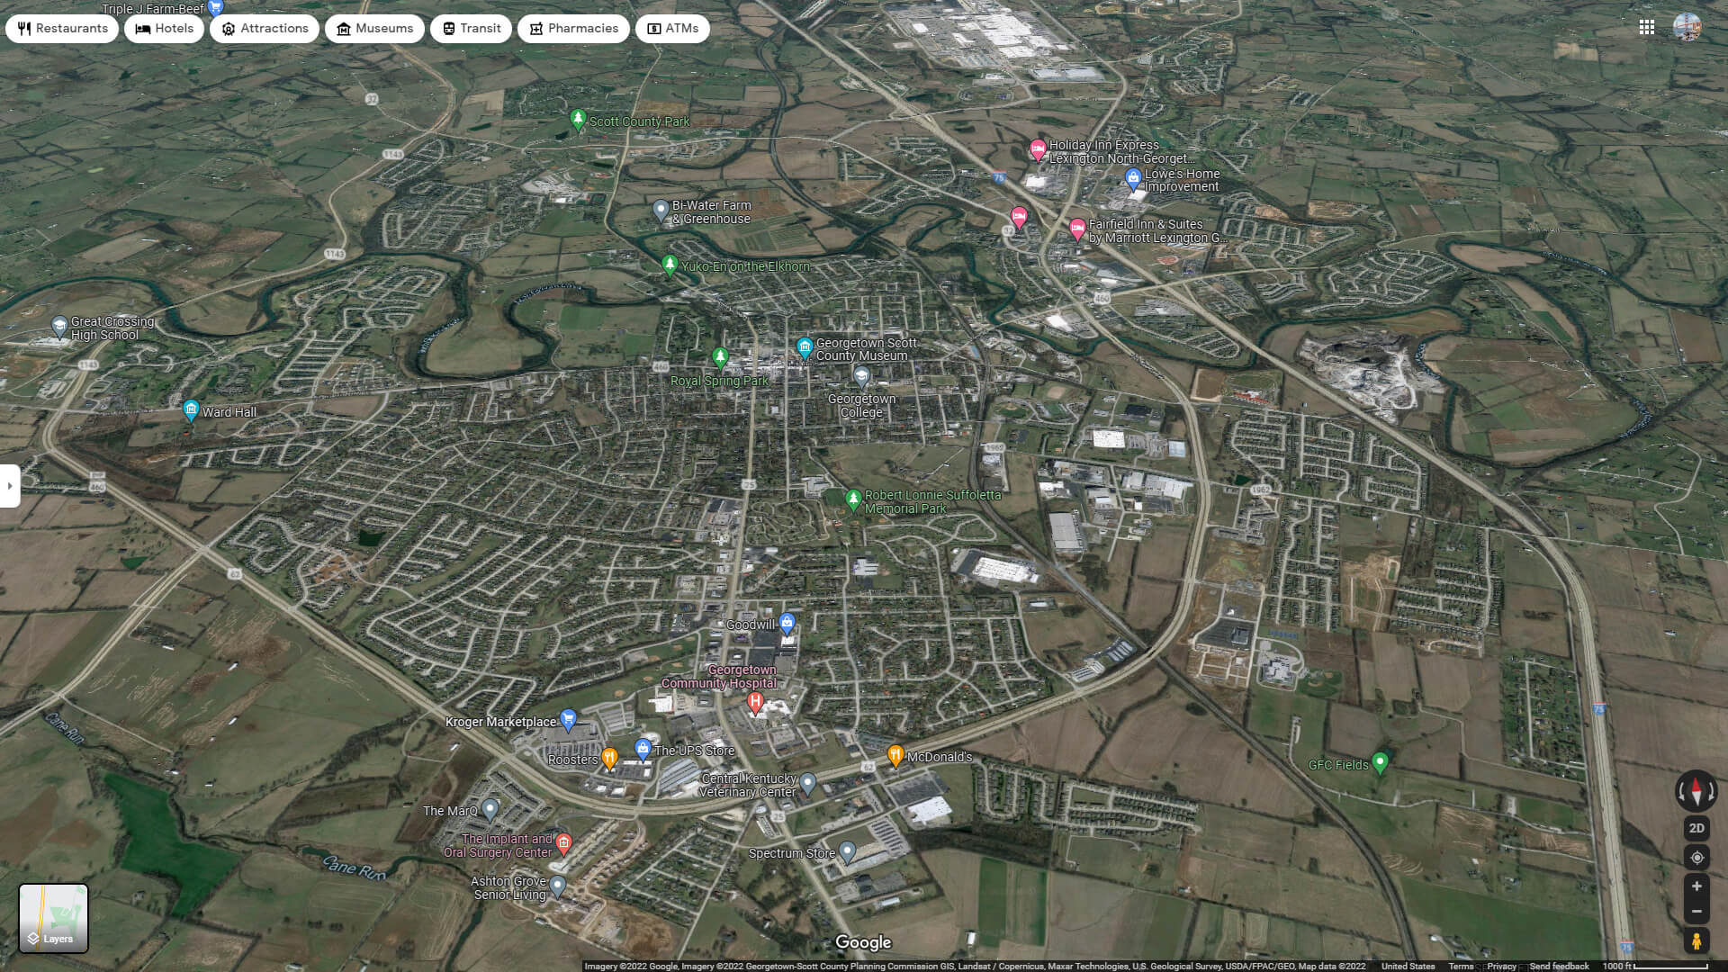The height and width of the screenshot is (972, 1728).
Task: Show more Attractions results
Action: (264, 28)
